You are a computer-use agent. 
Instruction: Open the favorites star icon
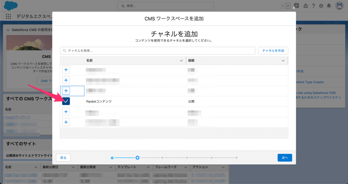(283, 6)
